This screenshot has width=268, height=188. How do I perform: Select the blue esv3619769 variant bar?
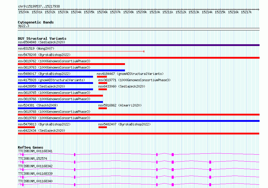tap(139, 121)
